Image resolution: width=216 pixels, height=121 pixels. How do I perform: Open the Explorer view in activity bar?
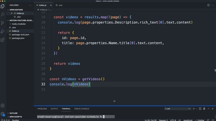2,6
